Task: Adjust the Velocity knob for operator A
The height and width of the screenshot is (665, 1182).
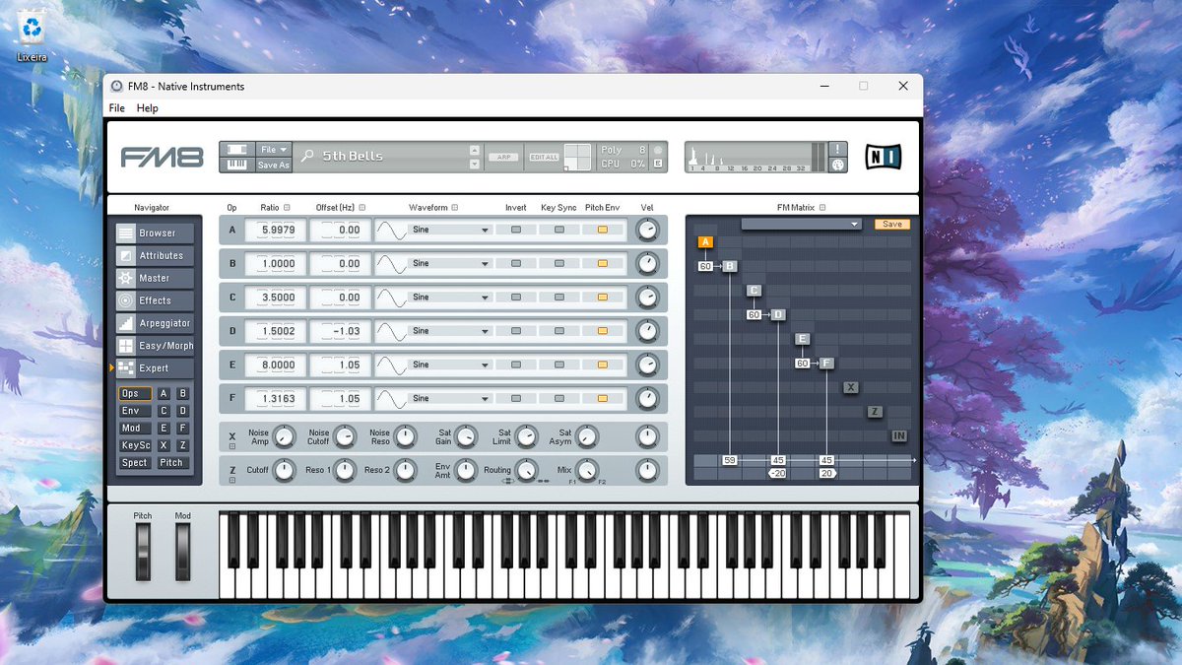Action: pos(648,230)
